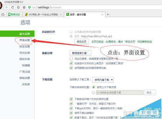Select the 选项 - 基本设置 tab

pos(85,15)
